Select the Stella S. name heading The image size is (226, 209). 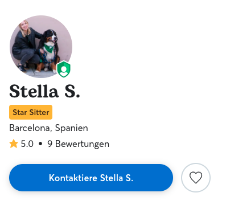tap(44, 91)
